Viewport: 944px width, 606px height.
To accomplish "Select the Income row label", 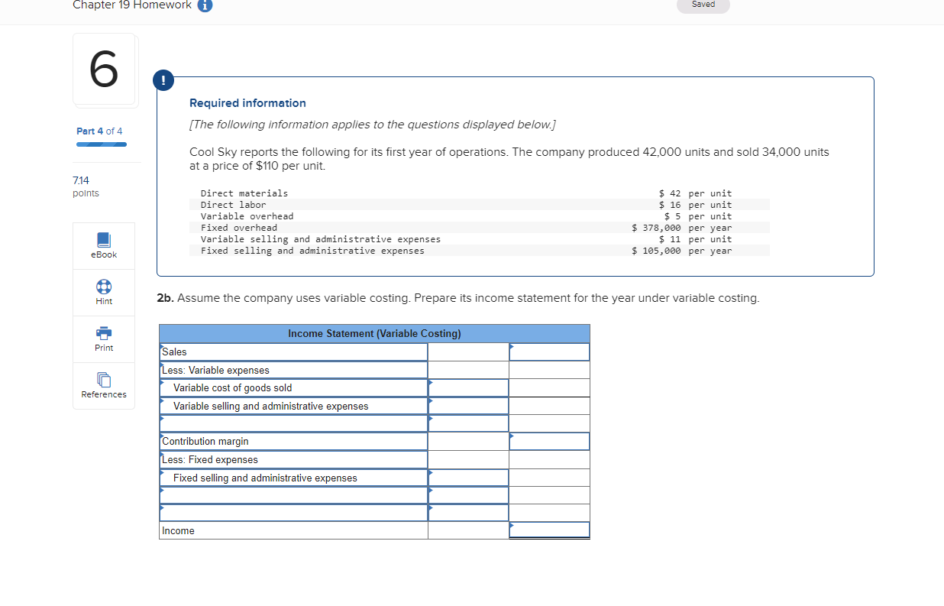I will click(178, 530).
